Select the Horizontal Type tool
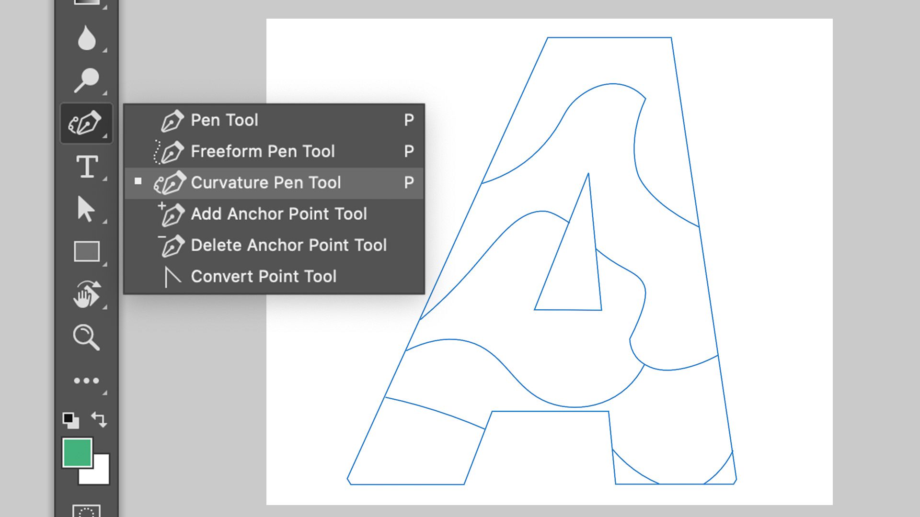920x517 pixels. click(88, 166)
